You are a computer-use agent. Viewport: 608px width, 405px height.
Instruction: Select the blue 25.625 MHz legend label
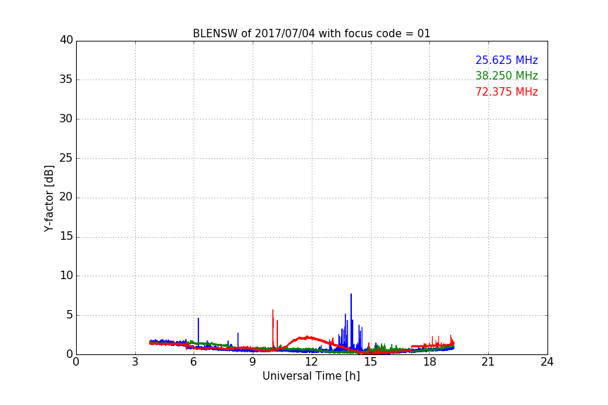click(x=507, y=60)
